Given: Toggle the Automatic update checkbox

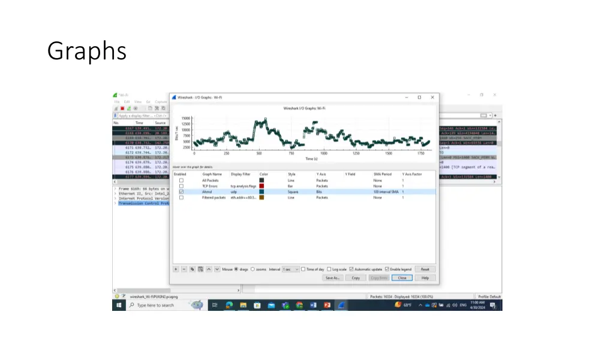Looking at the screenshot, I should (351, 269).
